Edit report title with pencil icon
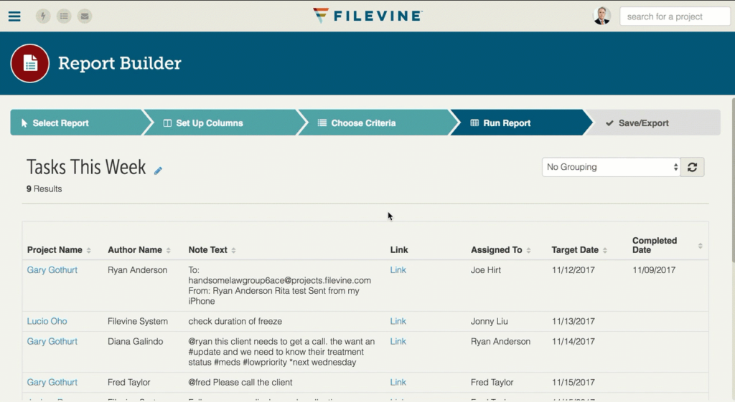Viewport: 735px width, 402px height. 158,171
